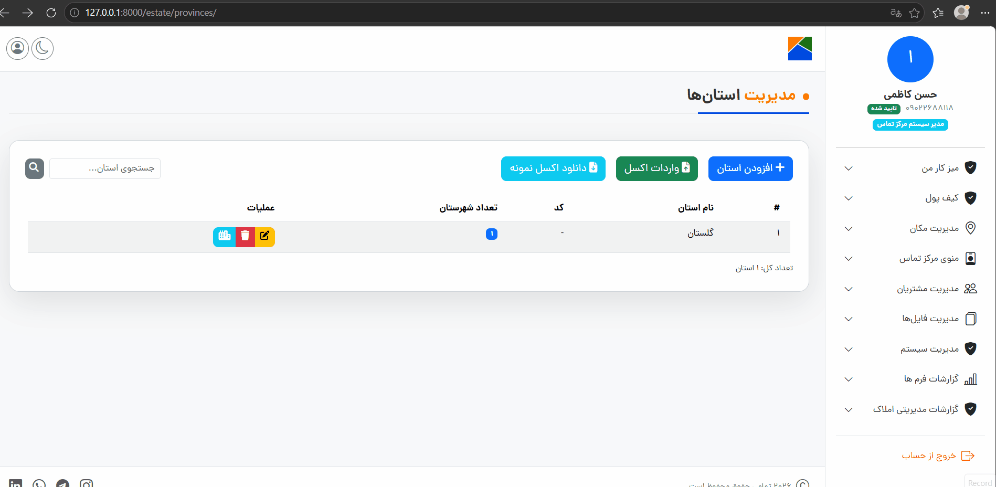Expand the مدیریت مشتریان chevron

pyautogui.click(x=849, y=289)
